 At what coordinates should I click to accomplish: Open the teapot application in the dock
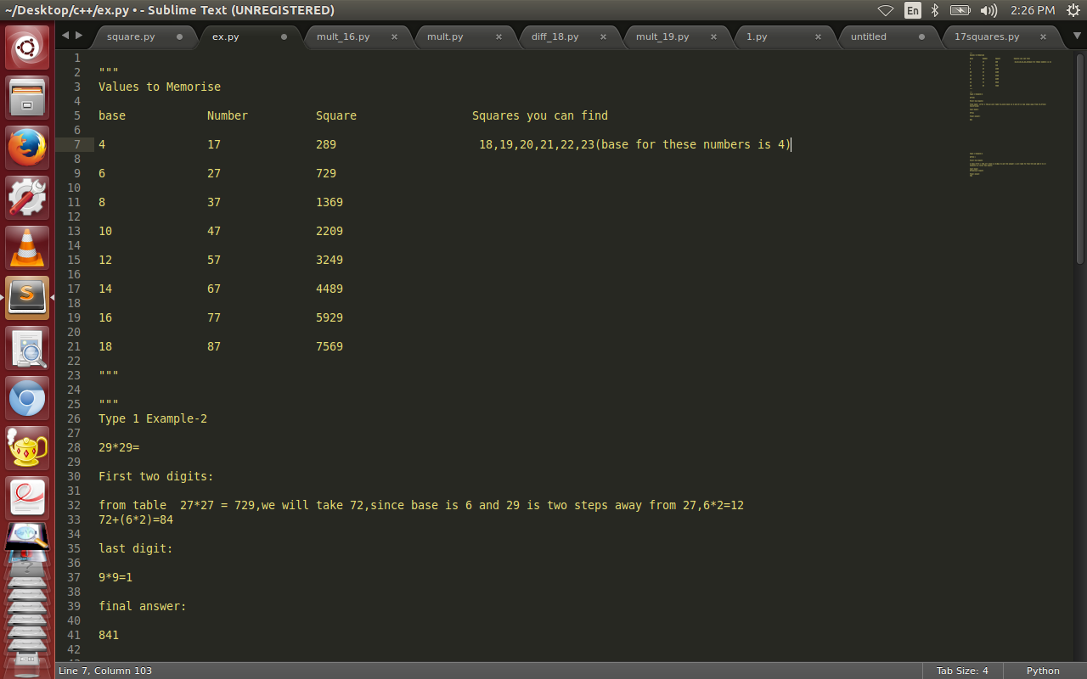click(27, 447)
